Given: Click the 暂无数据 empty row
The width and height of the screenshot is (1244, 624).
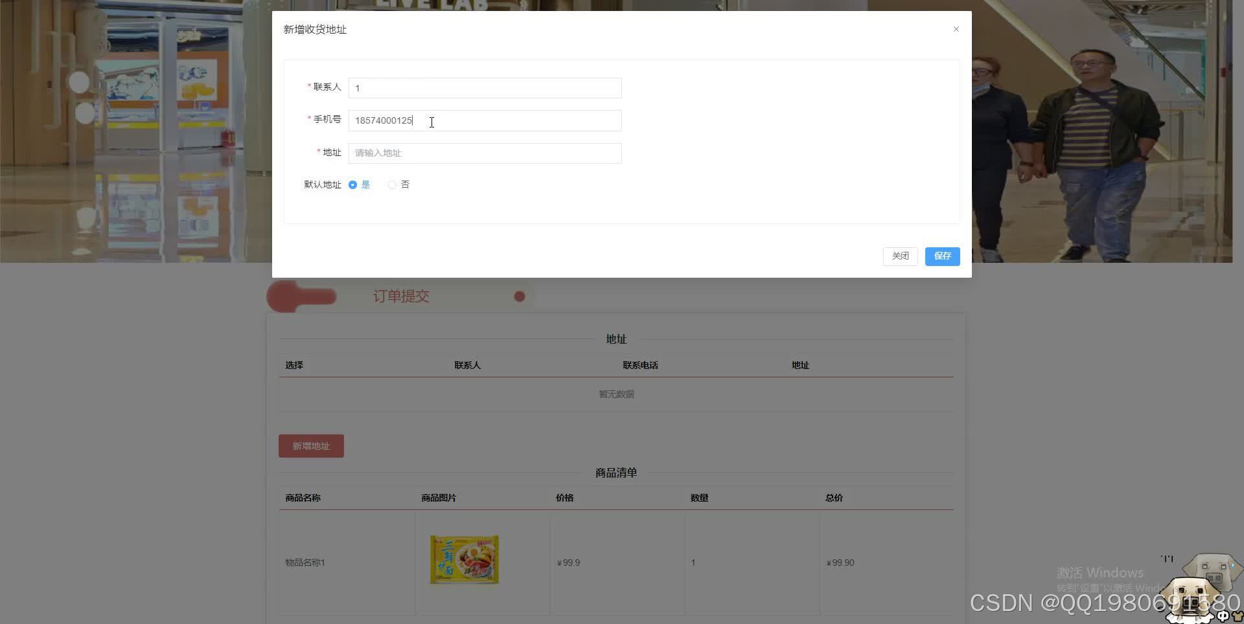Looking at the screenshot, I should 616,394.
